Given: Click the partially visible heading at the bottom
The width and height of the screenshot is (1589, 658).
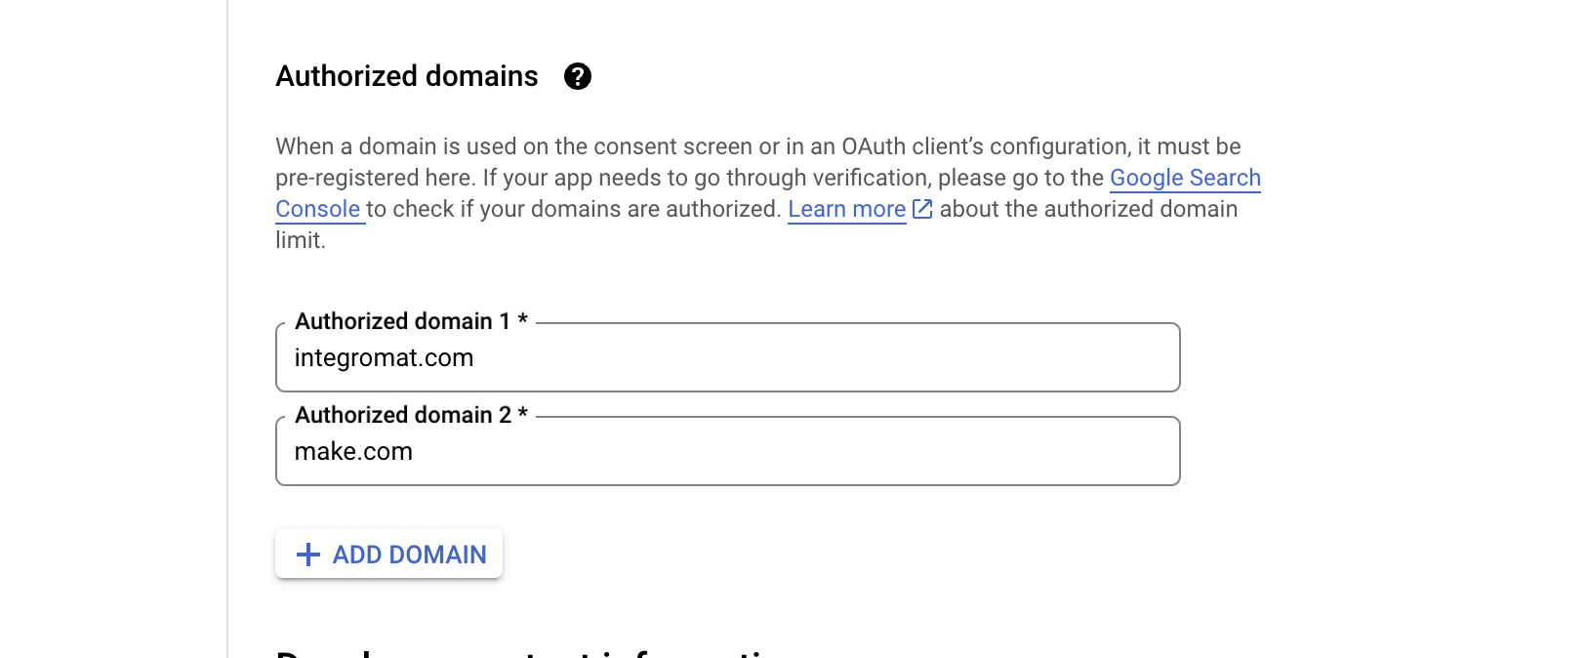Looking at the screenshot, I should click(527, 652).
